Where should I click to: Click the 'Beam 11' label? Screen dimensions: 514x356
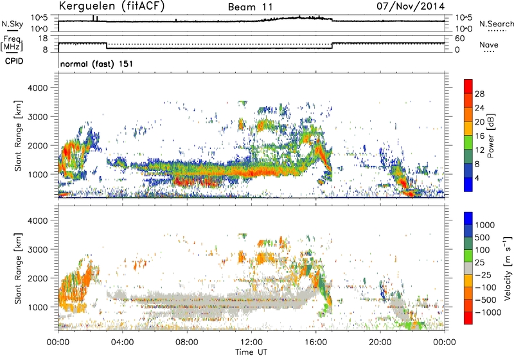pyautogui.click(x=251, y=7)
